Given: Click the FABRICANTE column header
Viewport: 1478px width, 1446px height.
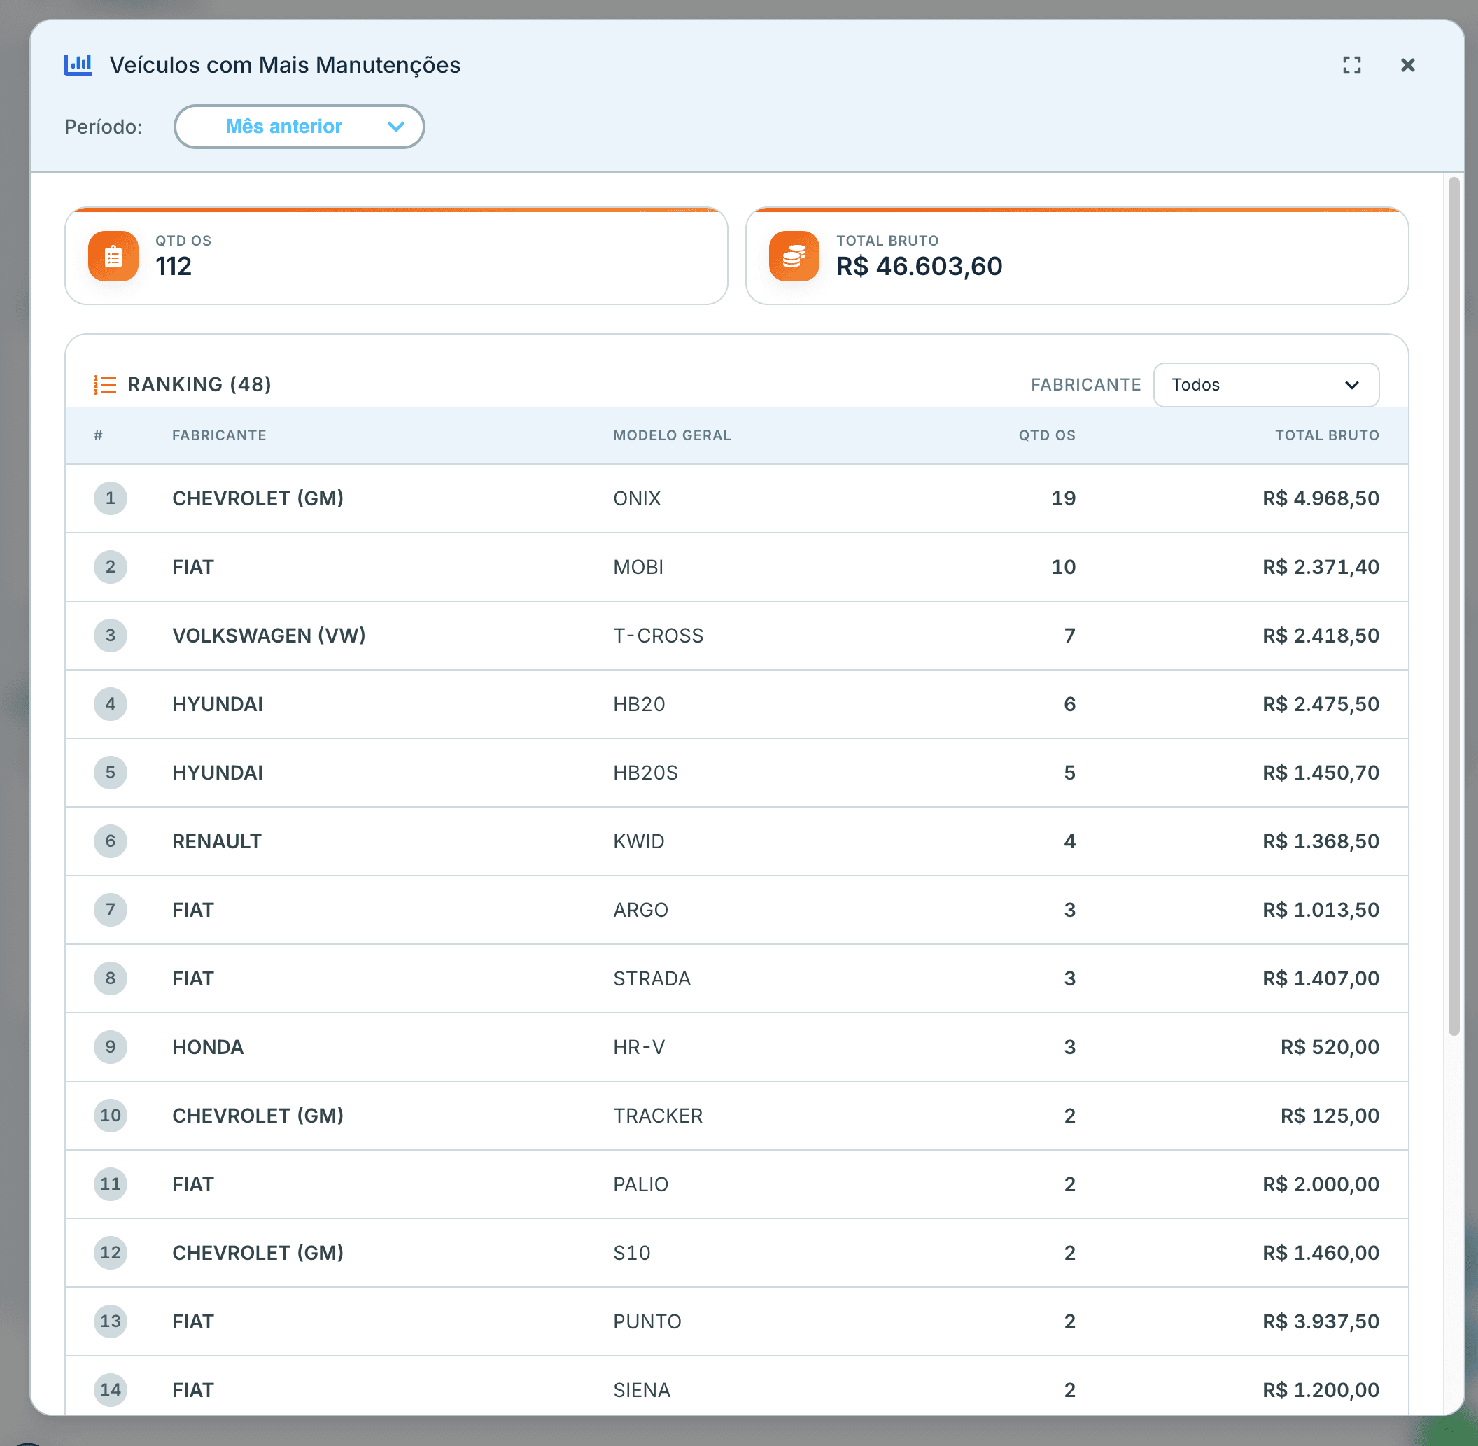Looking at the screenshot, I should click(220, 436).
